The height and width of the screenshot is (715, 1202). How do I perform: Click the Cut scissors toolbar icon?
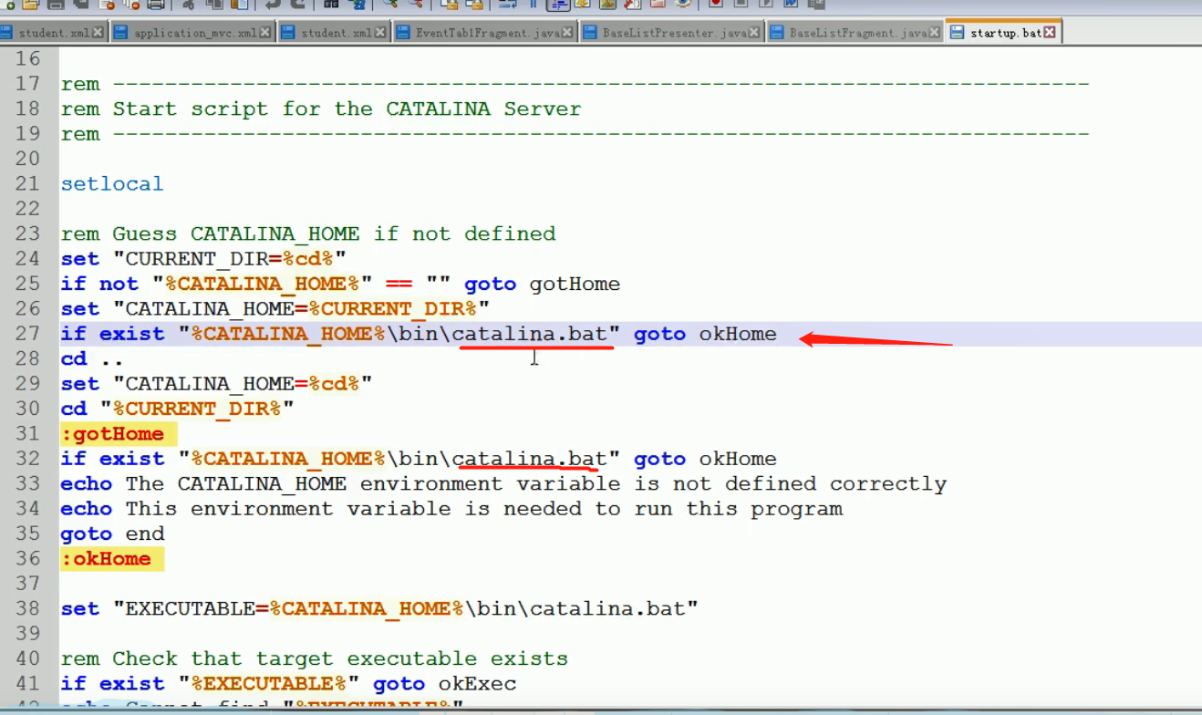click(189, 5)
